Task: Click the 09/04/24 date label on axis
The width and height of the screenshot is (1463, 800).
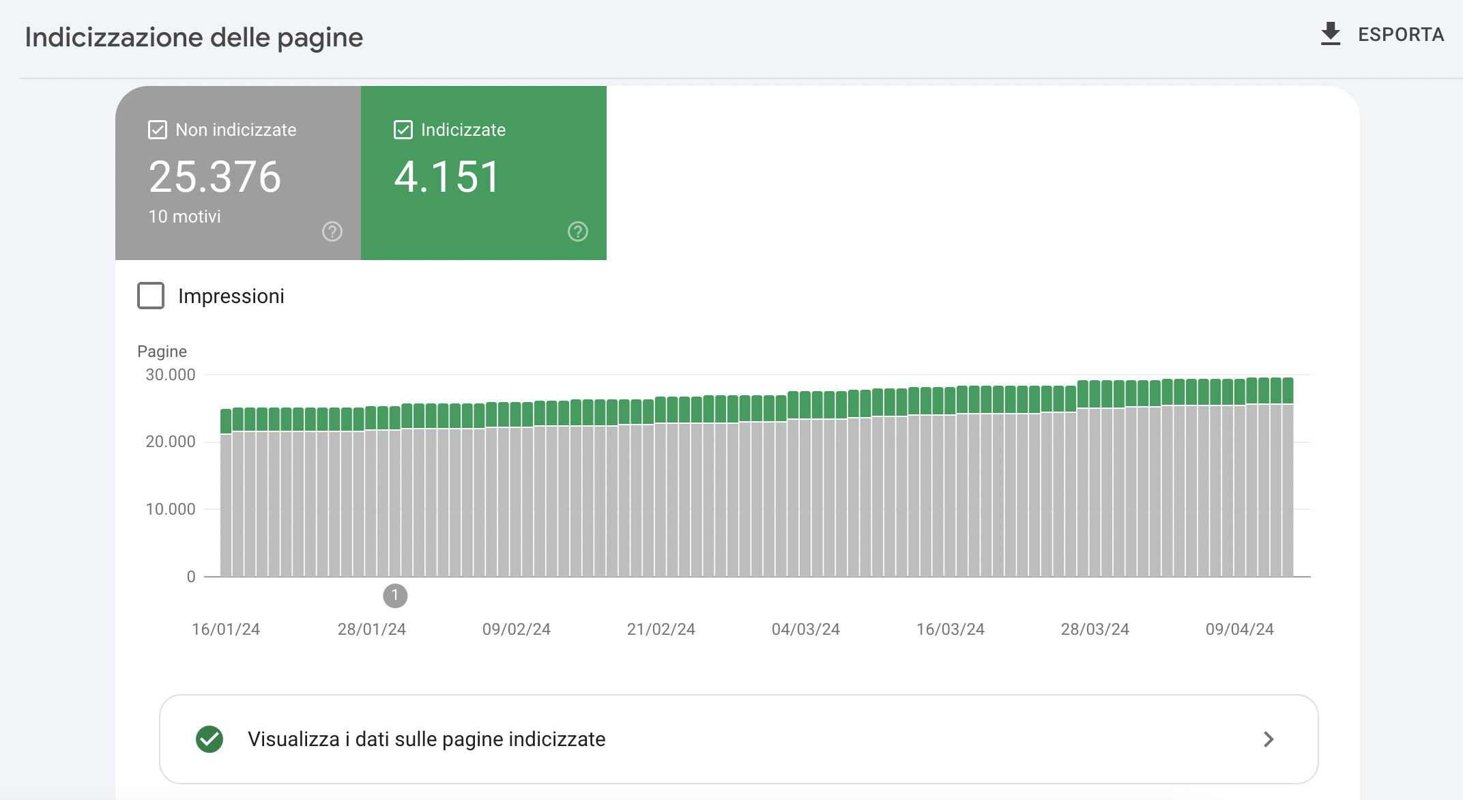Action: (x=1239, y=629)
